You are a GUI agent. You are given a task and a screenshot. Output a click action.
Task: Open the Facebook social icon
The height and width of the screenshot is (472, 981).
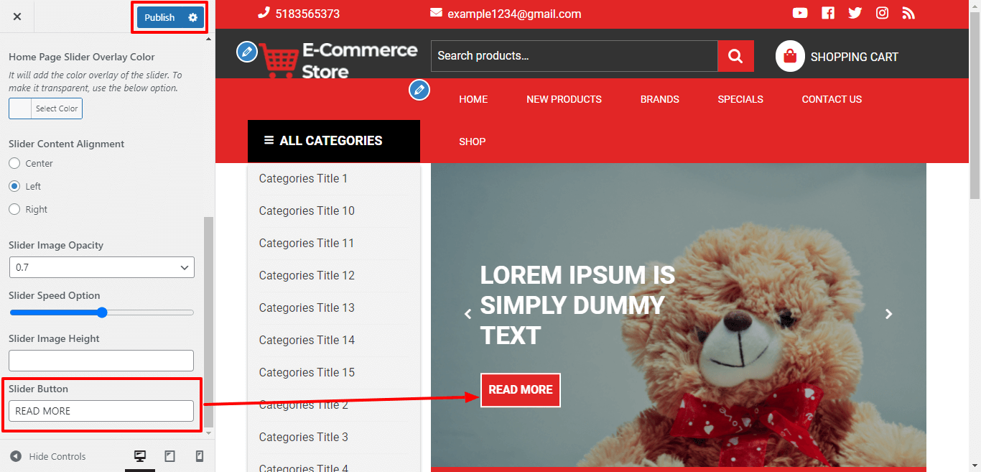pos(828,13)
